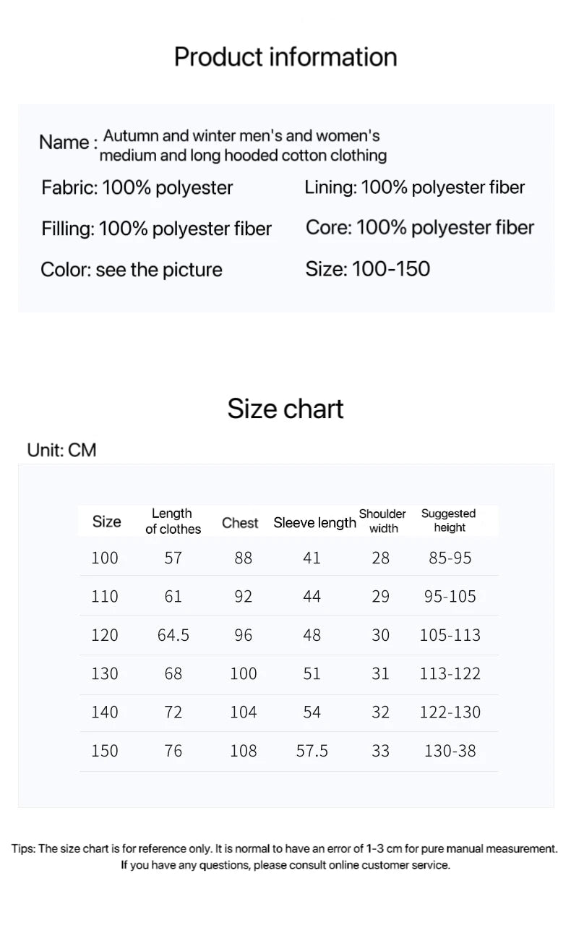
Task: Click the 'Chest' column header
Action: coord(240,523)
